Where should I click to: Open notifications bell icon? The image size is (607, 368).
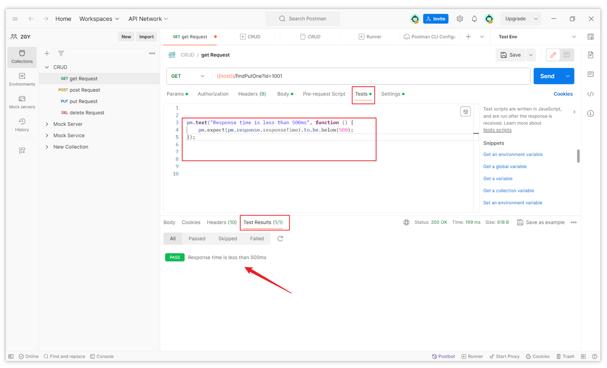[474, 19]
